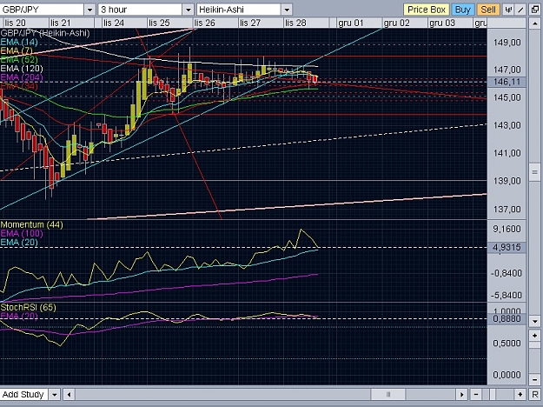This screenshot has width=543, height=407.
Task: Click the EMA (52) study label
Action: 19,60
